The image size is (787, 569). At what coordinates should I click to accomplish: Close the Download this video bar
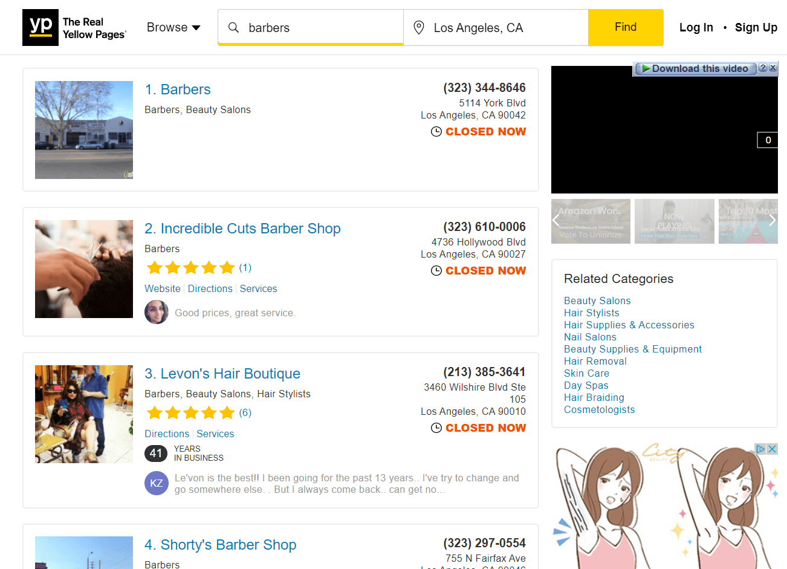point(772,68)
